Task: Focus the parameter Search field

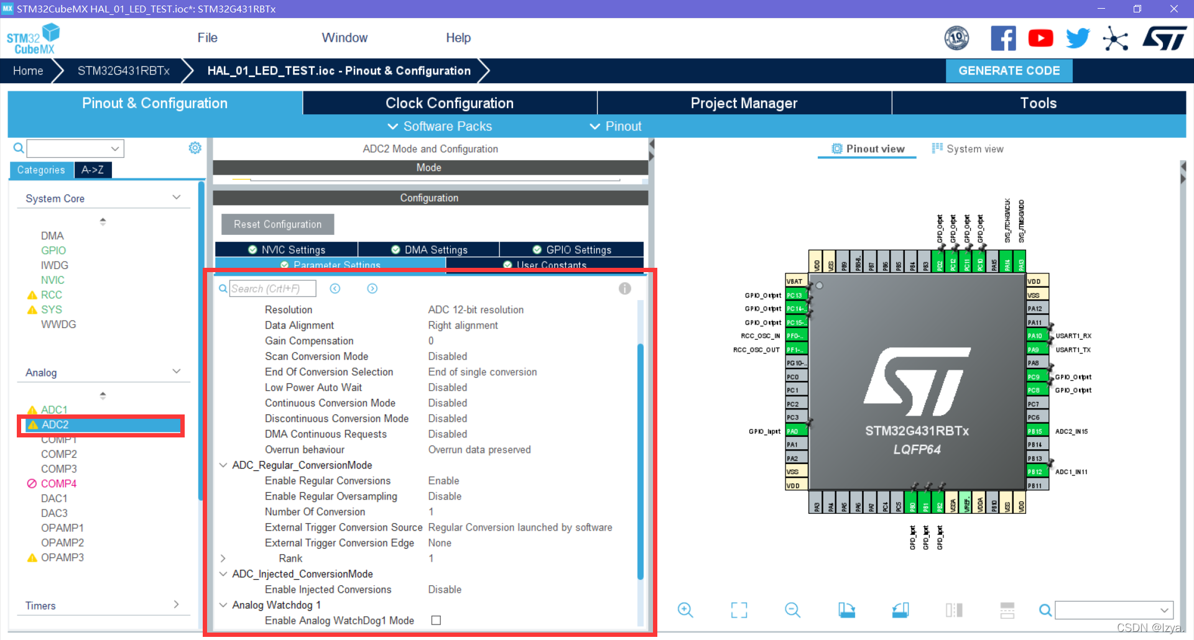Action: point(272,289)
